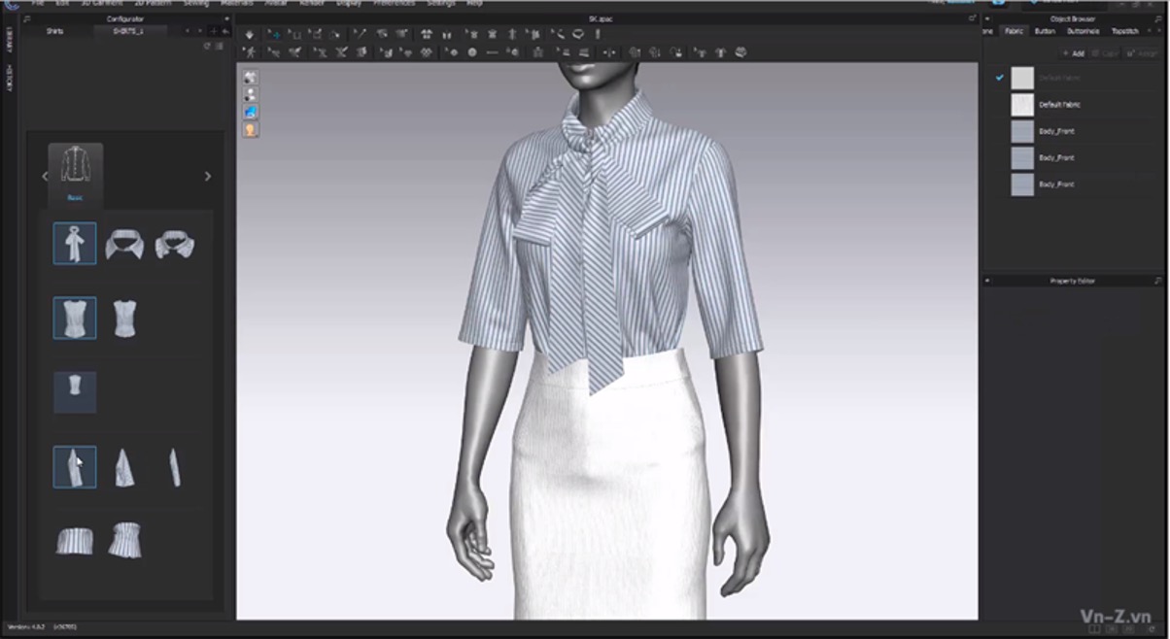Open the Configurator panel dropdown arrow
1170x639 pixels.
226,18
